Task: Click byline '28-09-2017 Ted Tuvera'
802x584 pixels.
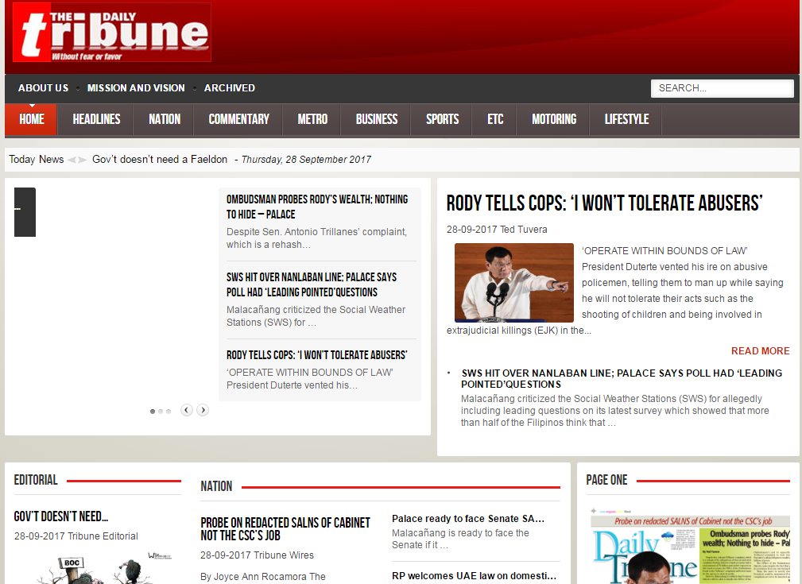Action: coord(497,230)
